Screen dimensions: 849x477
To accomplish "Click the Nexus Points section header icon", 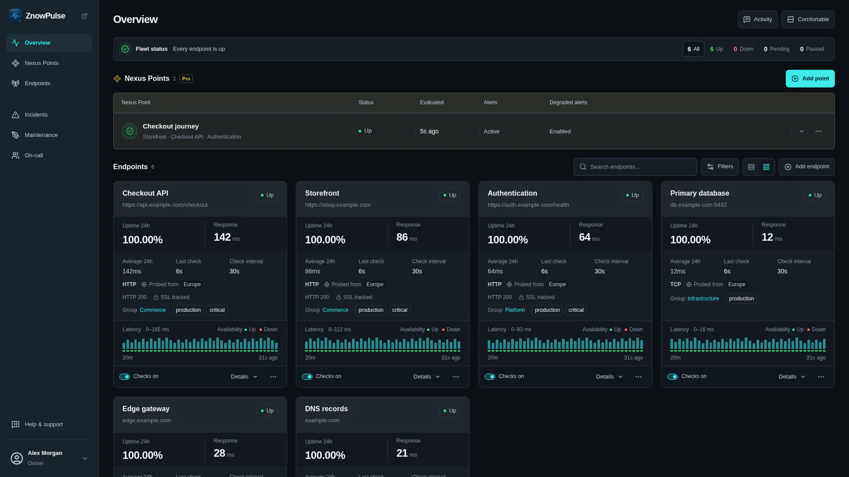I will [x=117, y=79].
